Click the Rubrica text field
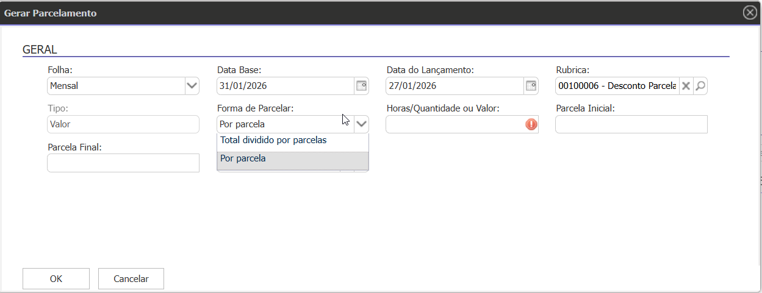Viewport: 762px width, 293px height. pos(616,86)
